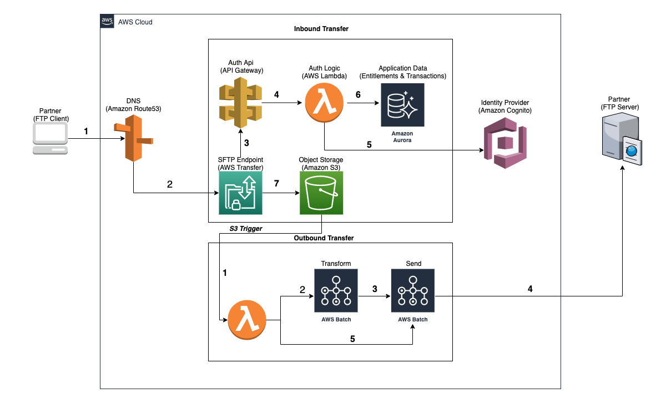This screenshot has height=403, width=661.
Task: Select the AWS Cloud boundary label
Action: coord(134,22)
